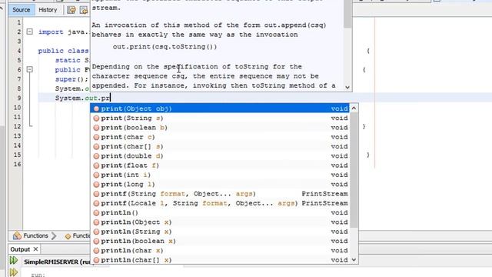
Task: Select print(char c) completion
Action: [220, 137]
